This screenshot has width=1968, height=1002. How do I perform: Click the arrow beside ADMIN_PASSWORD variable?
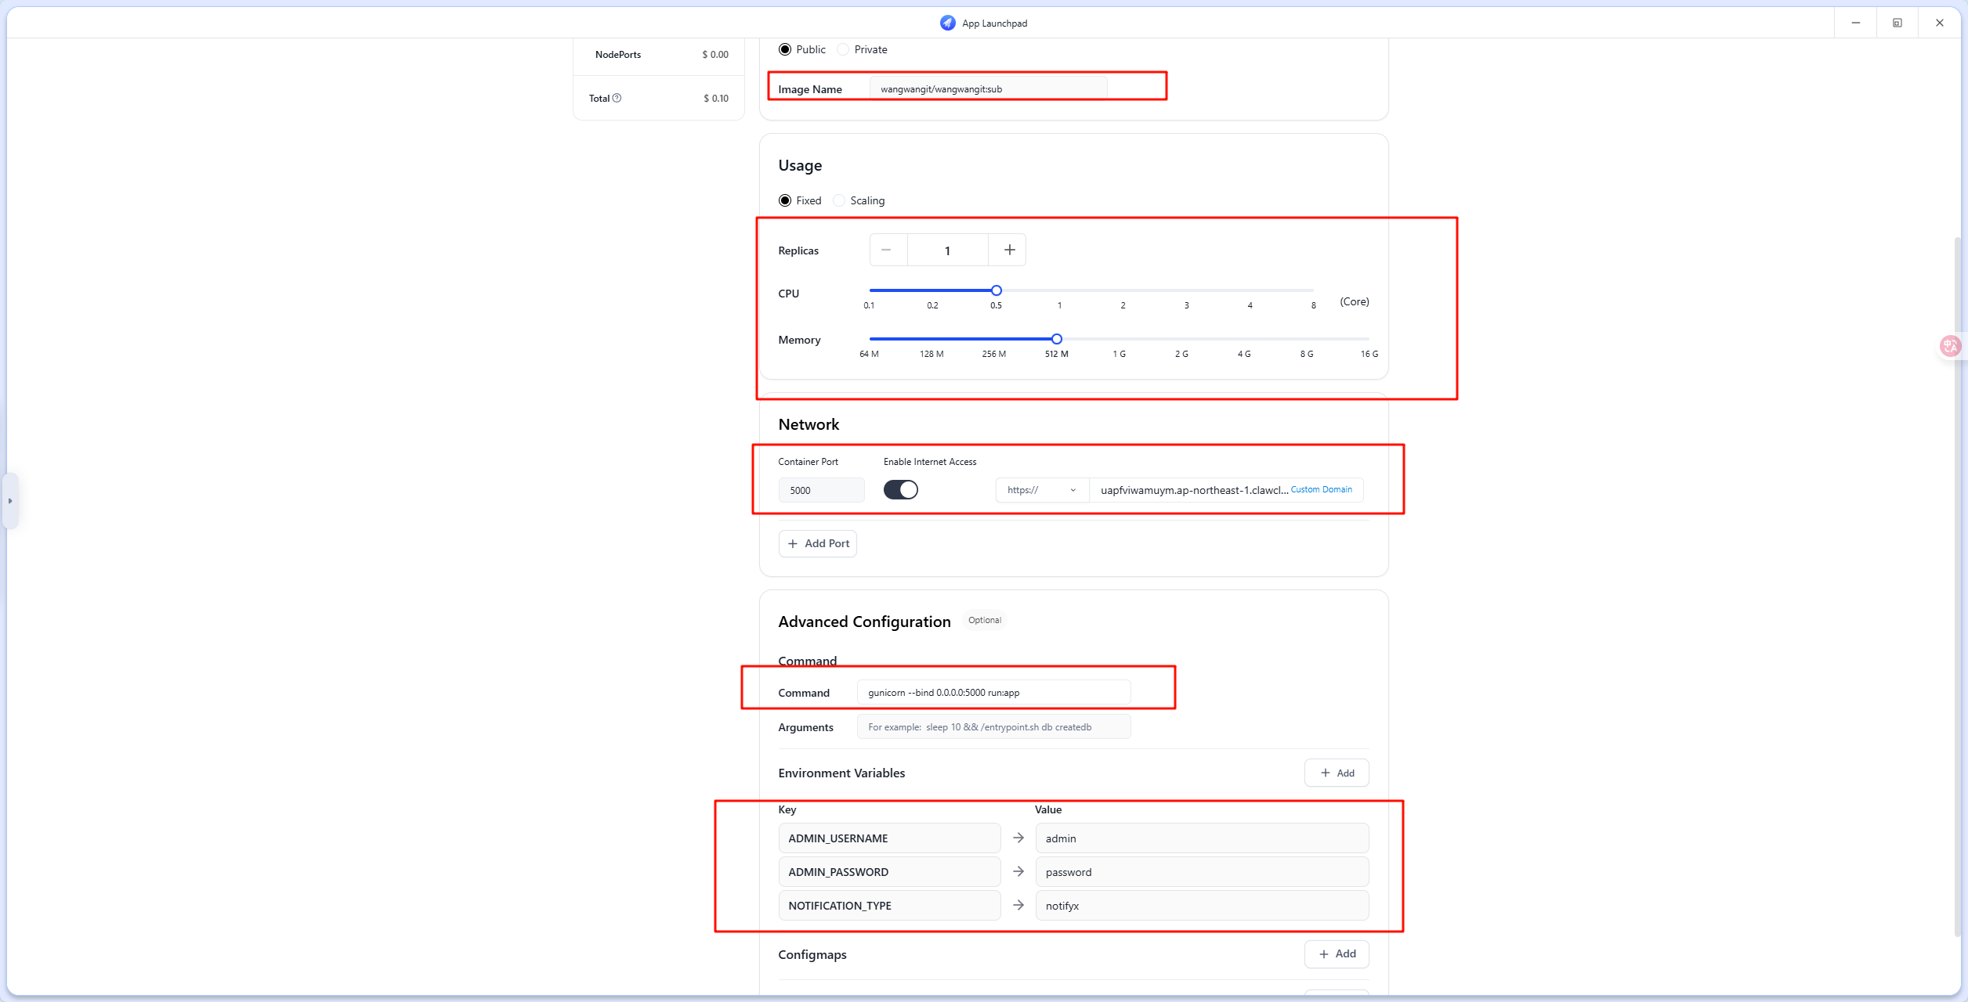pyautogui.click(x=1018, y=871)
